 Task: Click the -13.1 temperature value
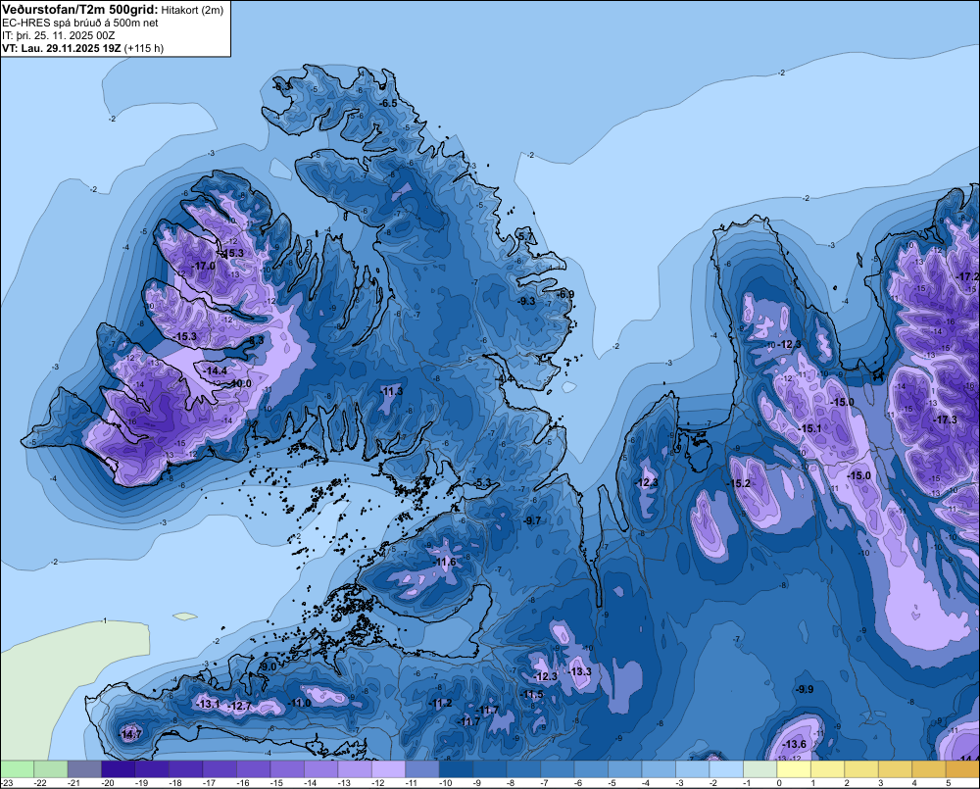pos(208,705)
